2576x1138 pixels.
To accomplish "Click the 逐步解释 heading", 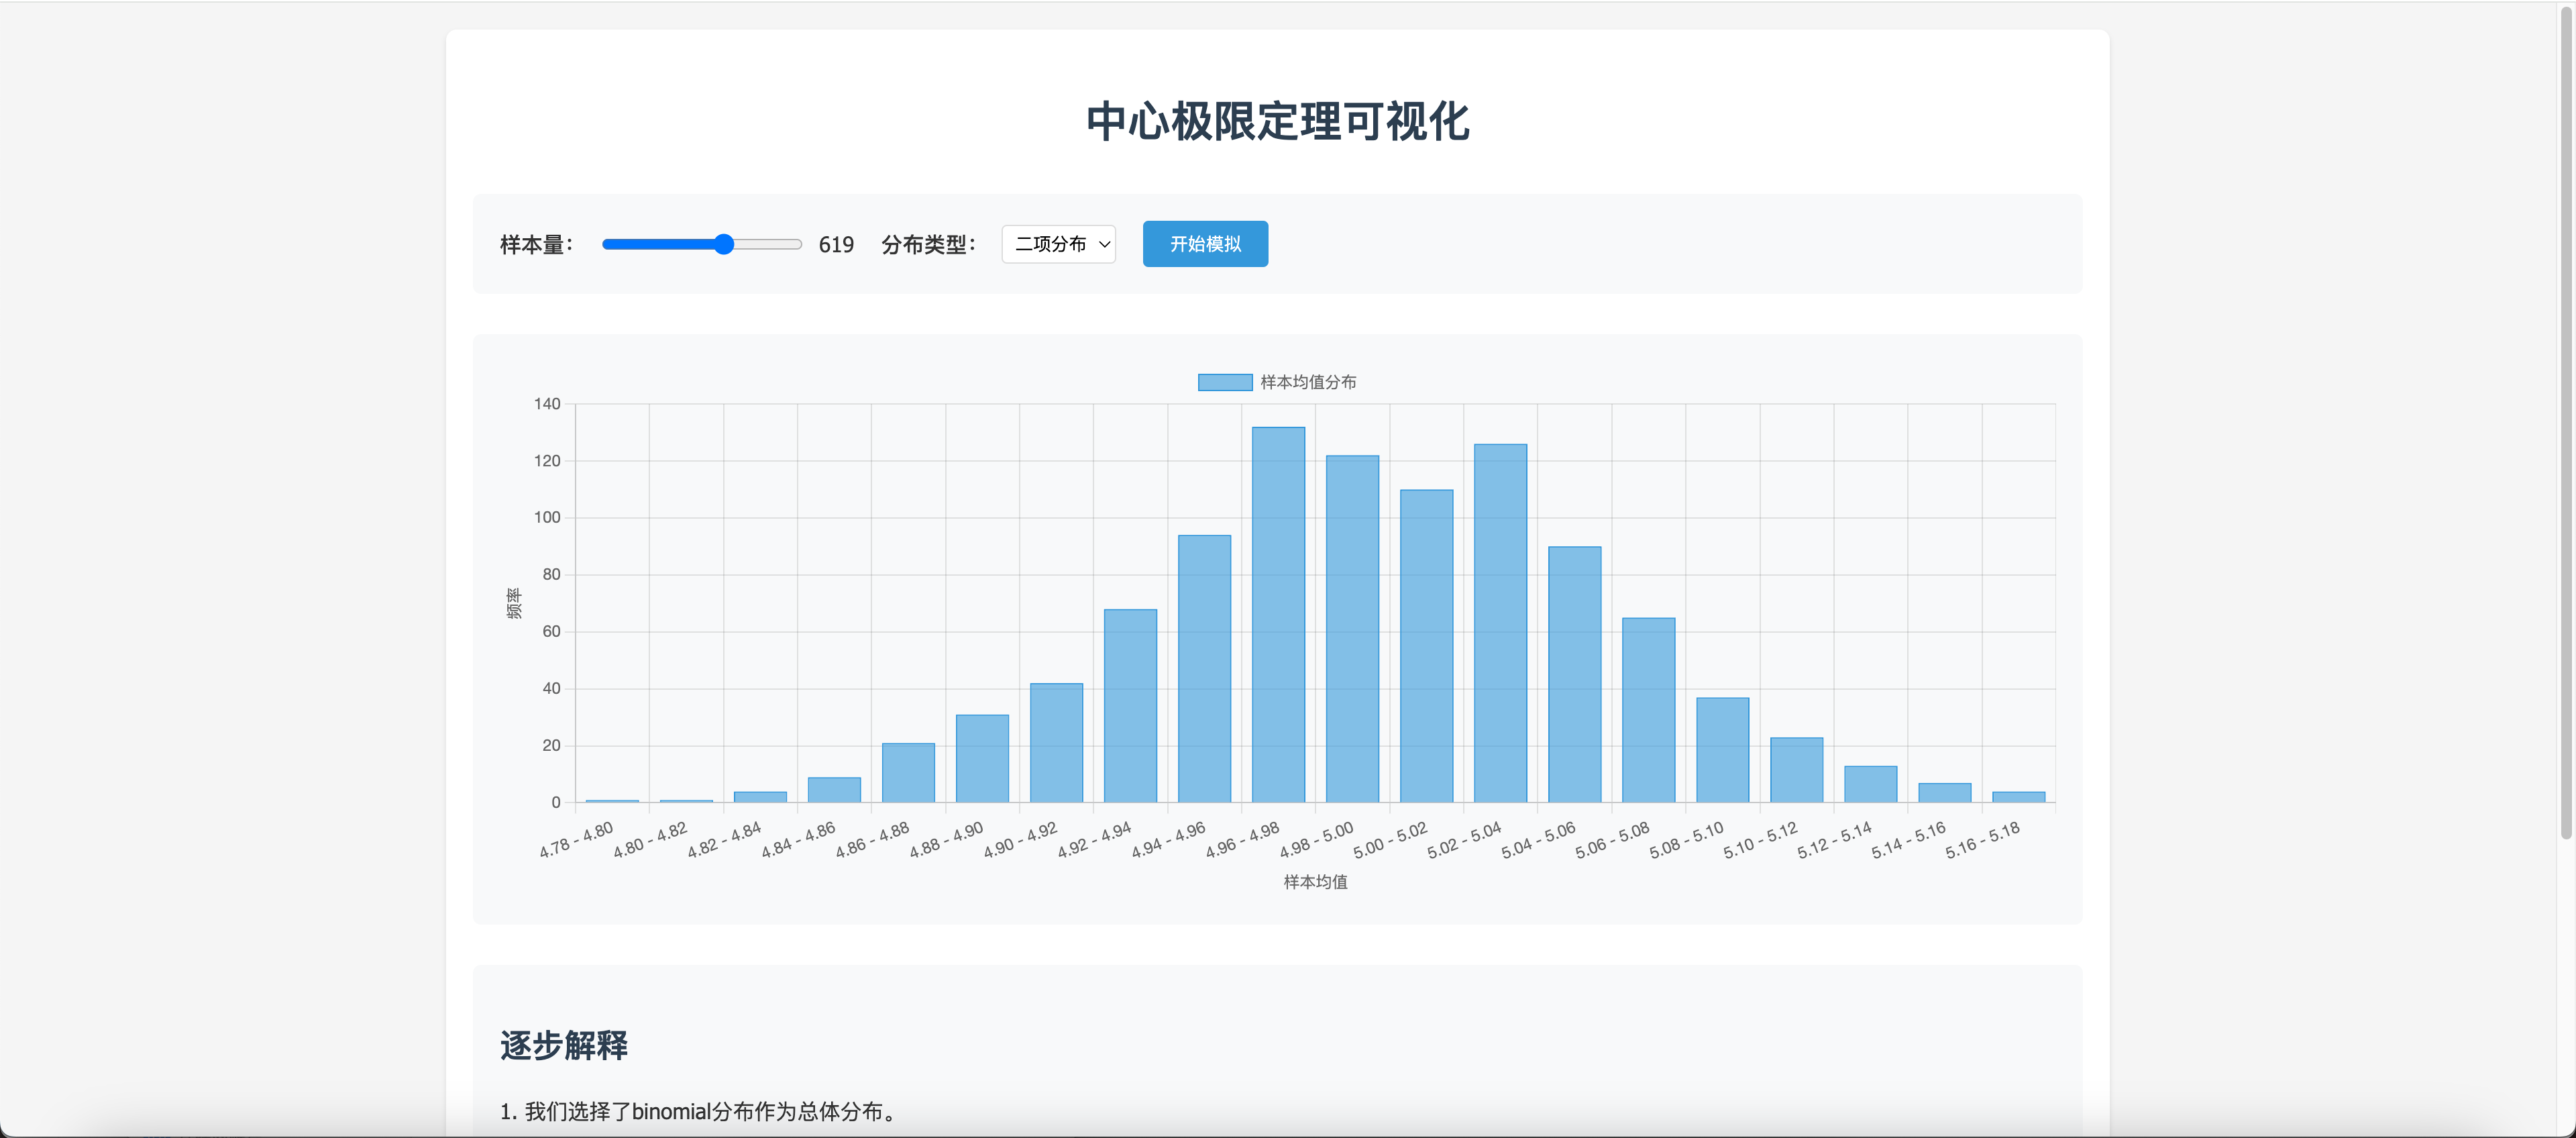I will (x=564, y=1045).
